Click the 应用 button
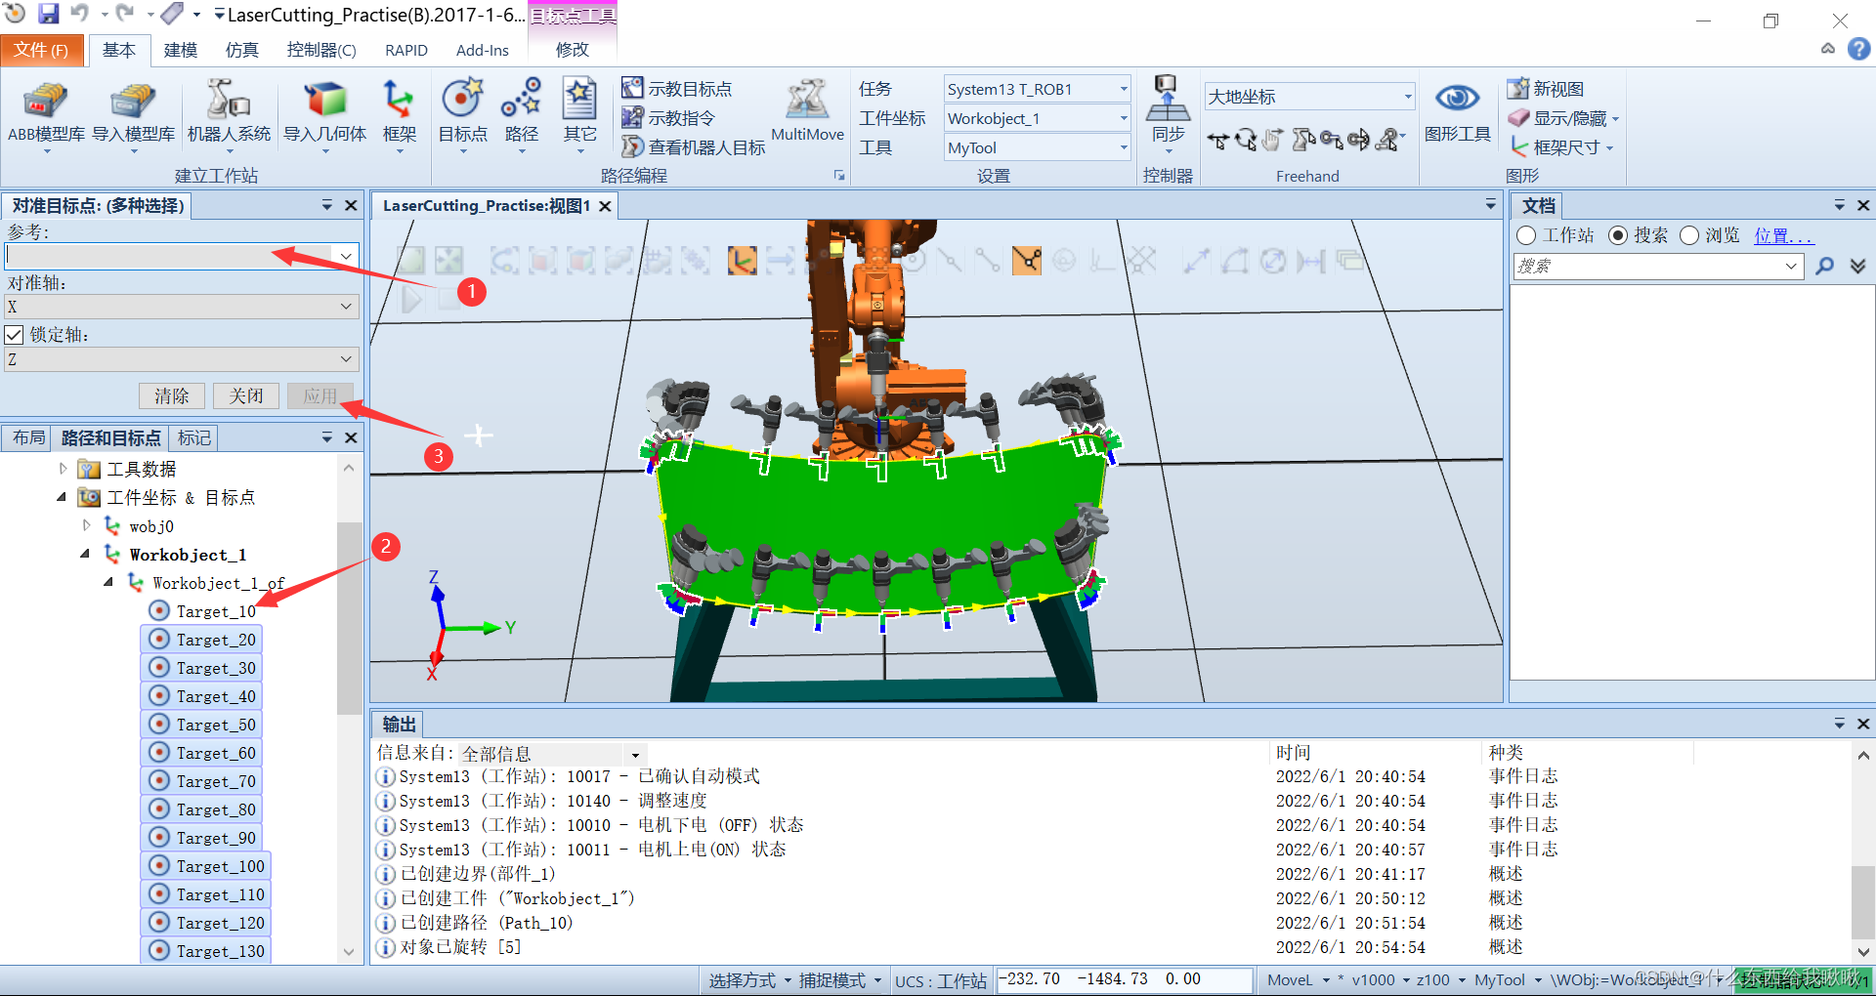Screen dimensions: 1876x996 pyautogui.click(x=320, y=395)
